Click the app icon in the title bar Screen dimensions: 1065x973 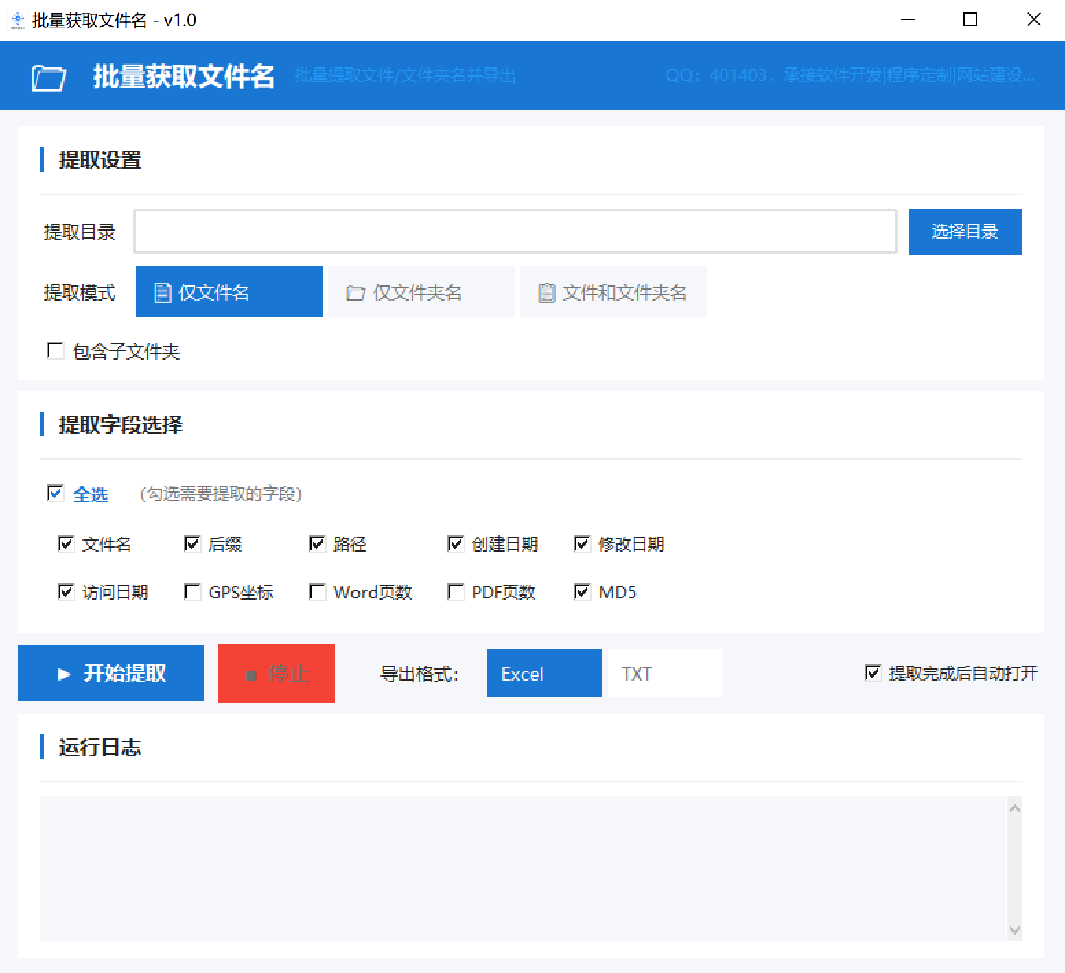17,21
